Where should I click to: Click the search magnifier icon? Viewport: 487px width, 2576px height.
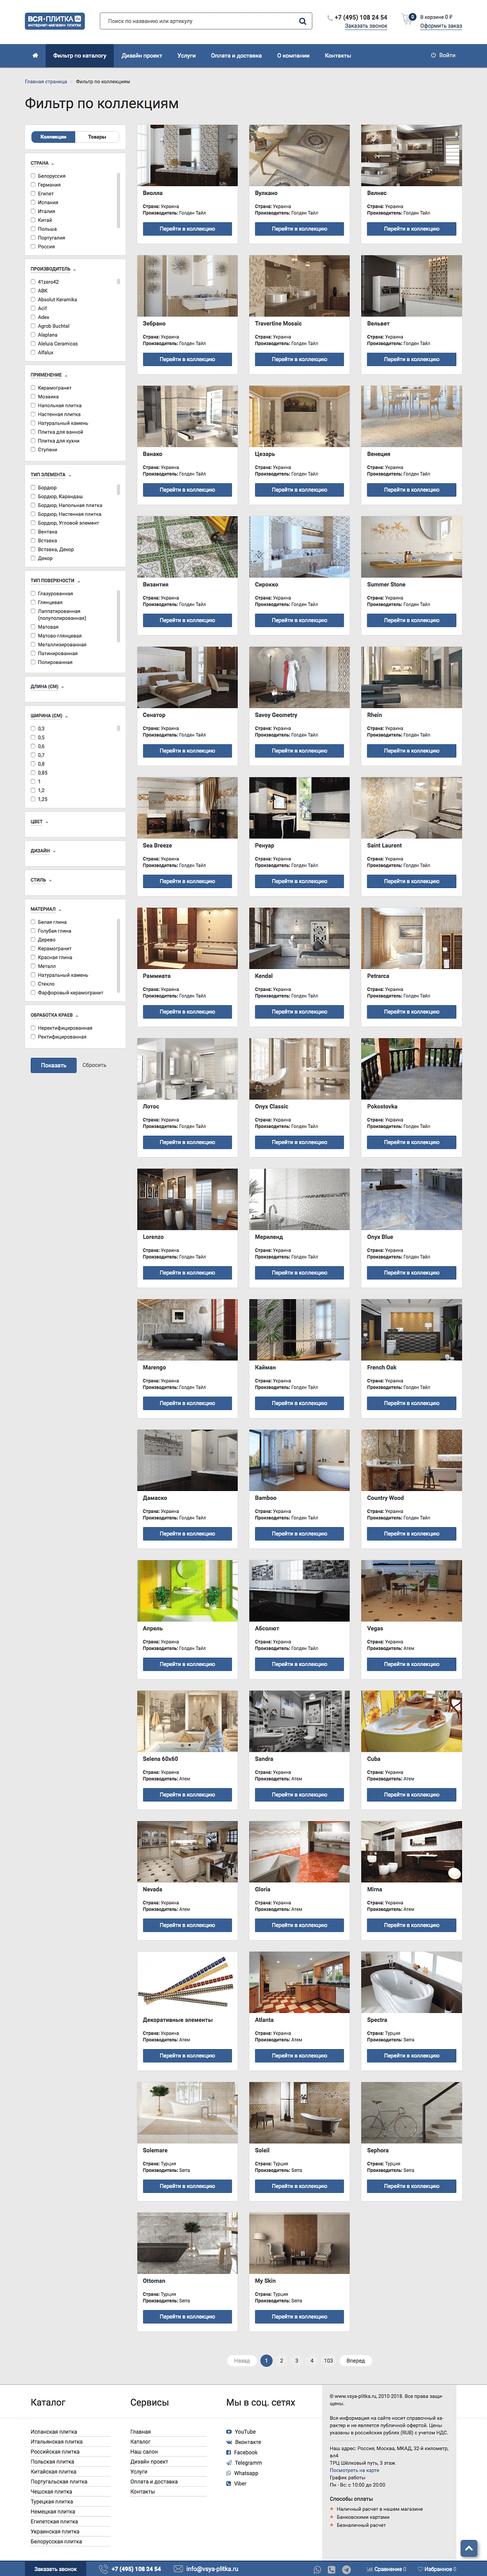tap(302, 21)
